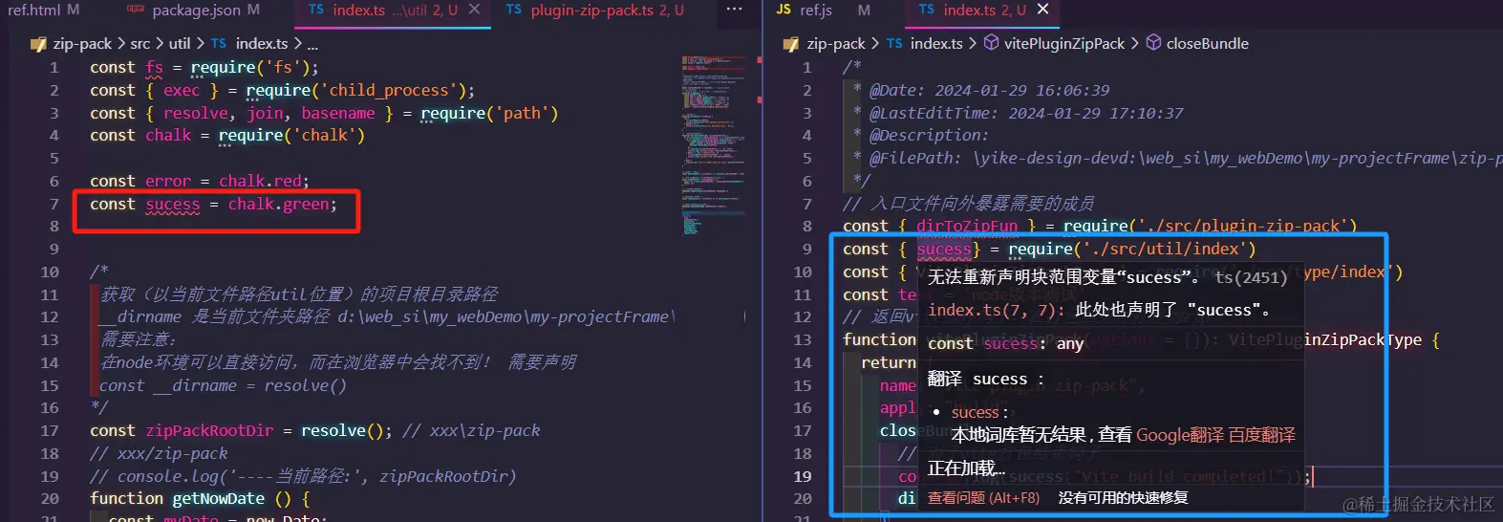The height and width of the screenshot is (522, 1503).
Task: Click the JS file icon on ref.js tab
Action: 784,10
